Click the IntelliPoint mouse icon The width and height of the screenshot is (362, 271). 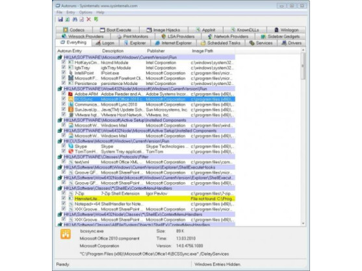click(71, 73)
